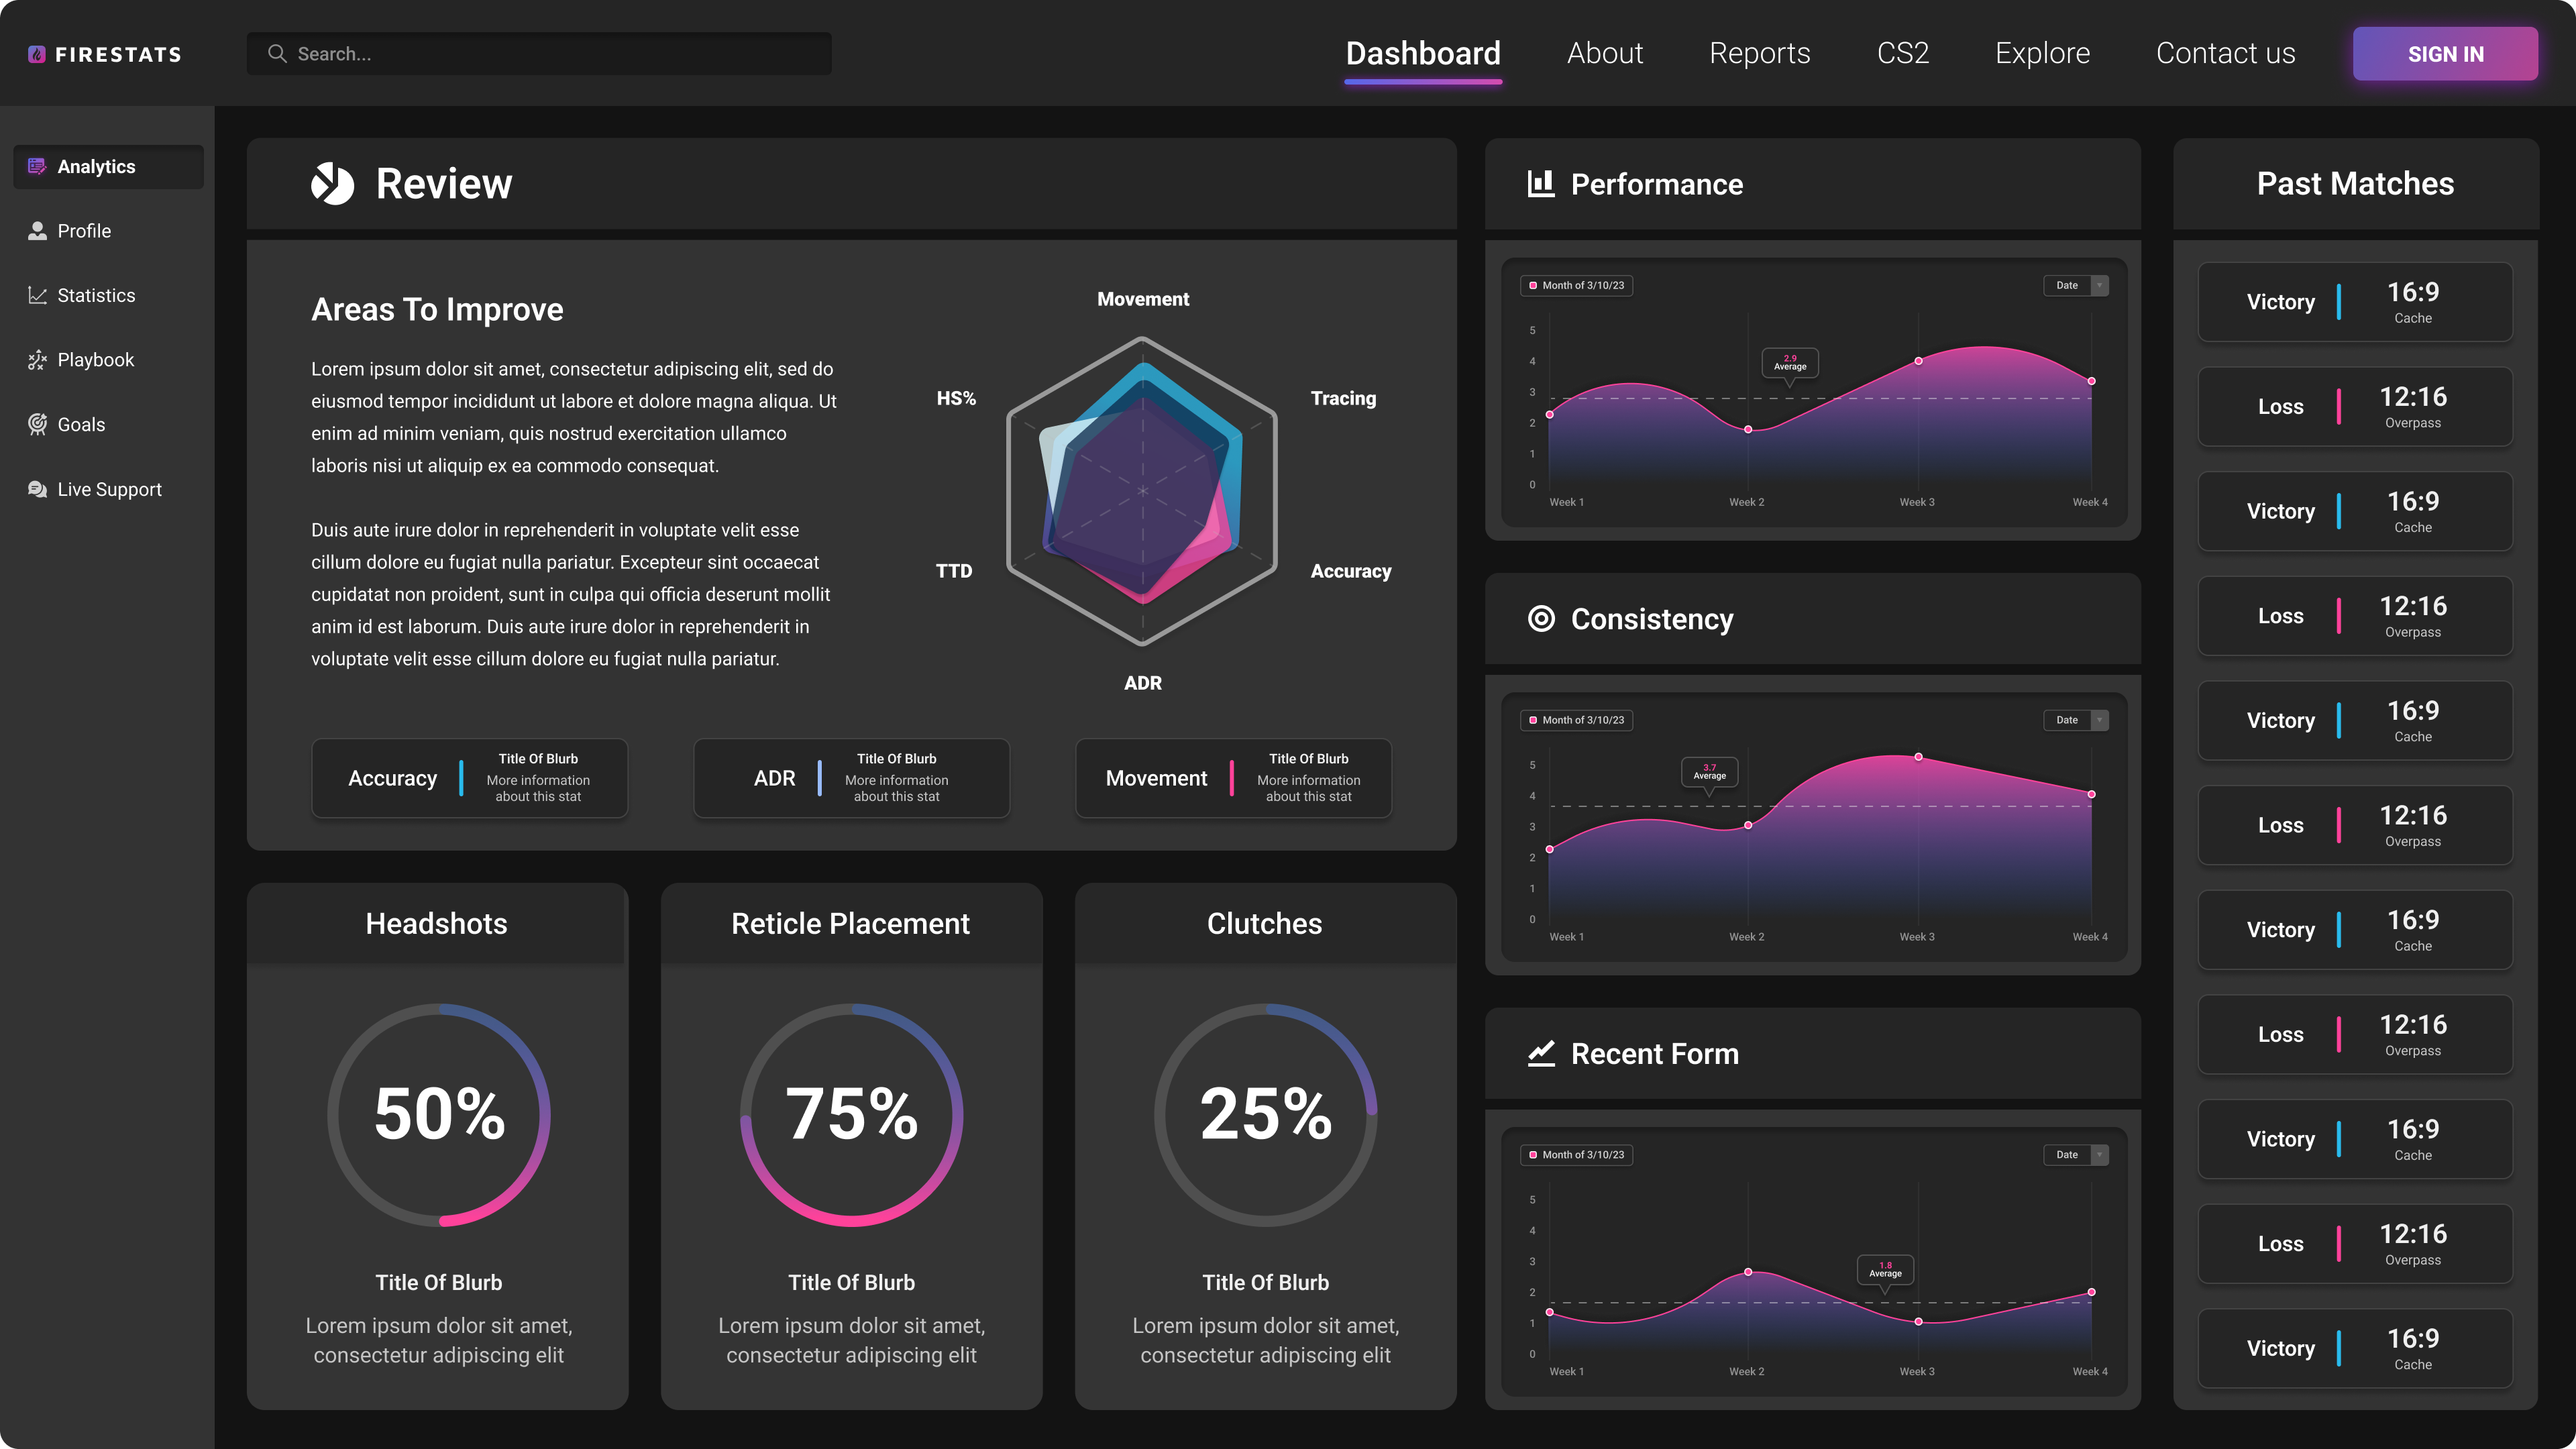This screenshot has width=2576, height=1449.
Task: Open Live Support chat bubbles icon
Action: click(x=37, y=489)
